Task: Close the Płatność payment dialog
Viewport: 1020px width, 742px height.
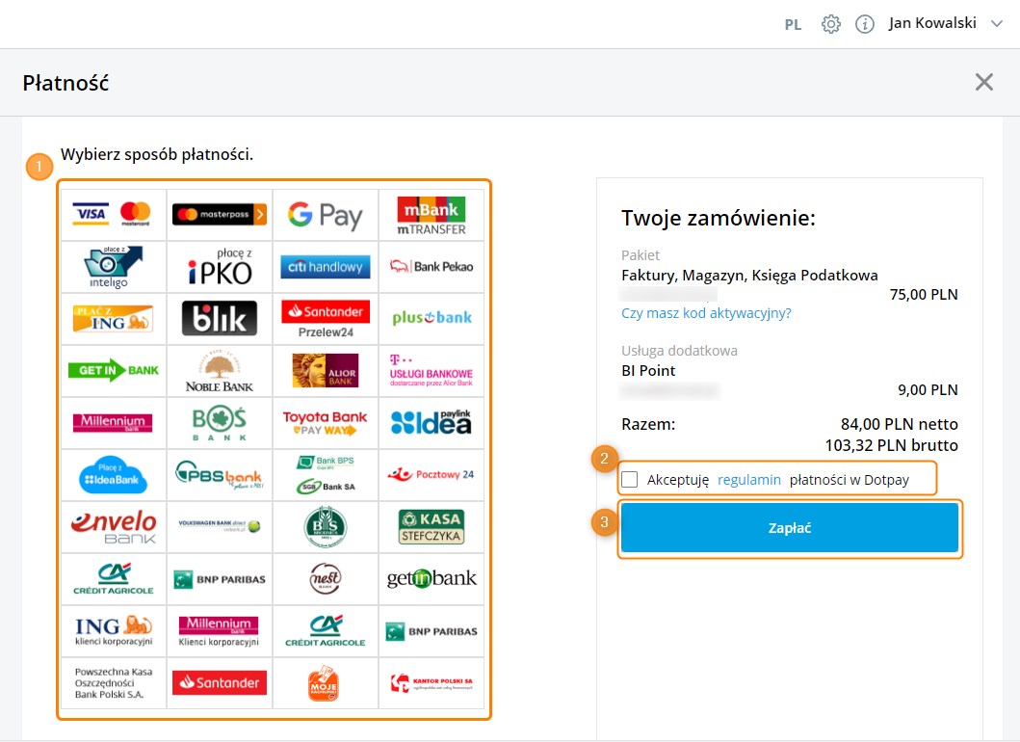Action: [x=984, y=82]
